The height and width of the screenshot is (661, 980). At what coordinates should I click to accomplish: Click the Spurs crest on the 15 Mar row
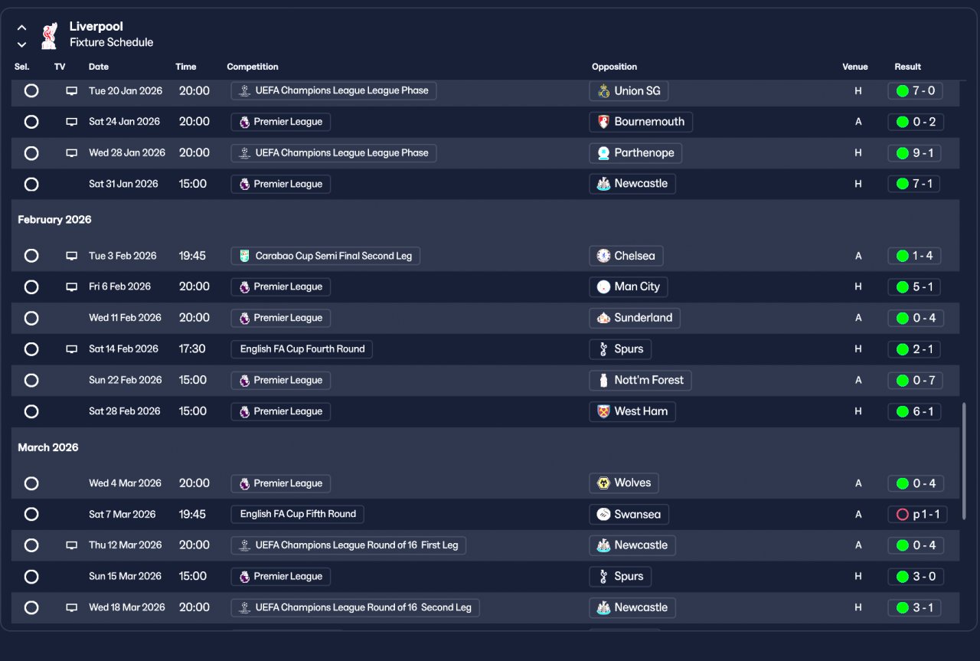point(603,577)
